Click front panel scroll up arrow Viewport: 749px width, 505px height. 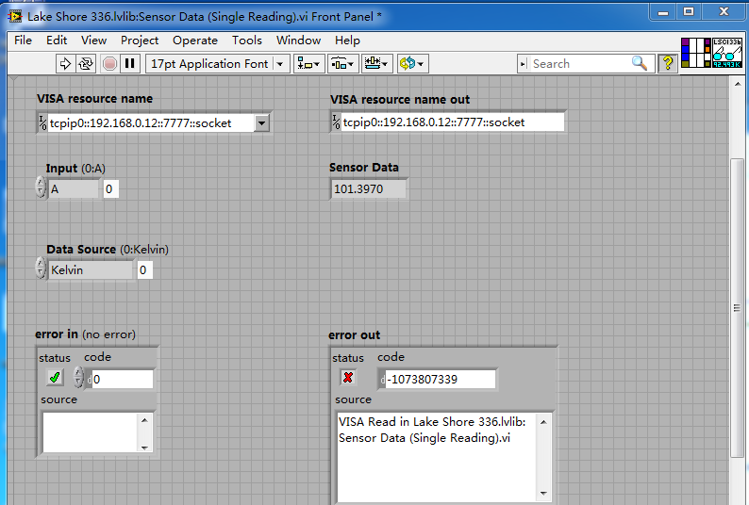pyautogui.click(x=738, y=84)
